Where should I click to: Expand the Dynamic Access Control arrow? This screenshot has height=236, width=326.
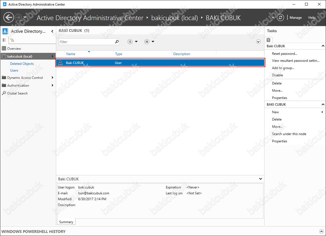pyautogui.click(x=52, y=77)
